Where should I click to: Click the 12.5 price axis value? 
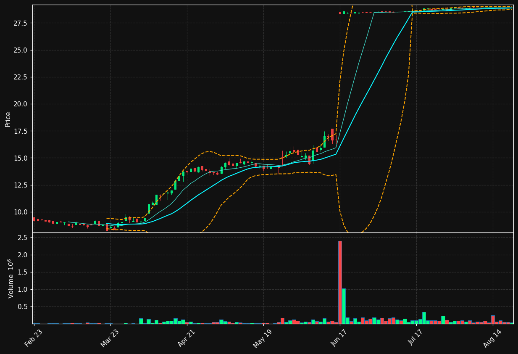click(x=20, y=185)
